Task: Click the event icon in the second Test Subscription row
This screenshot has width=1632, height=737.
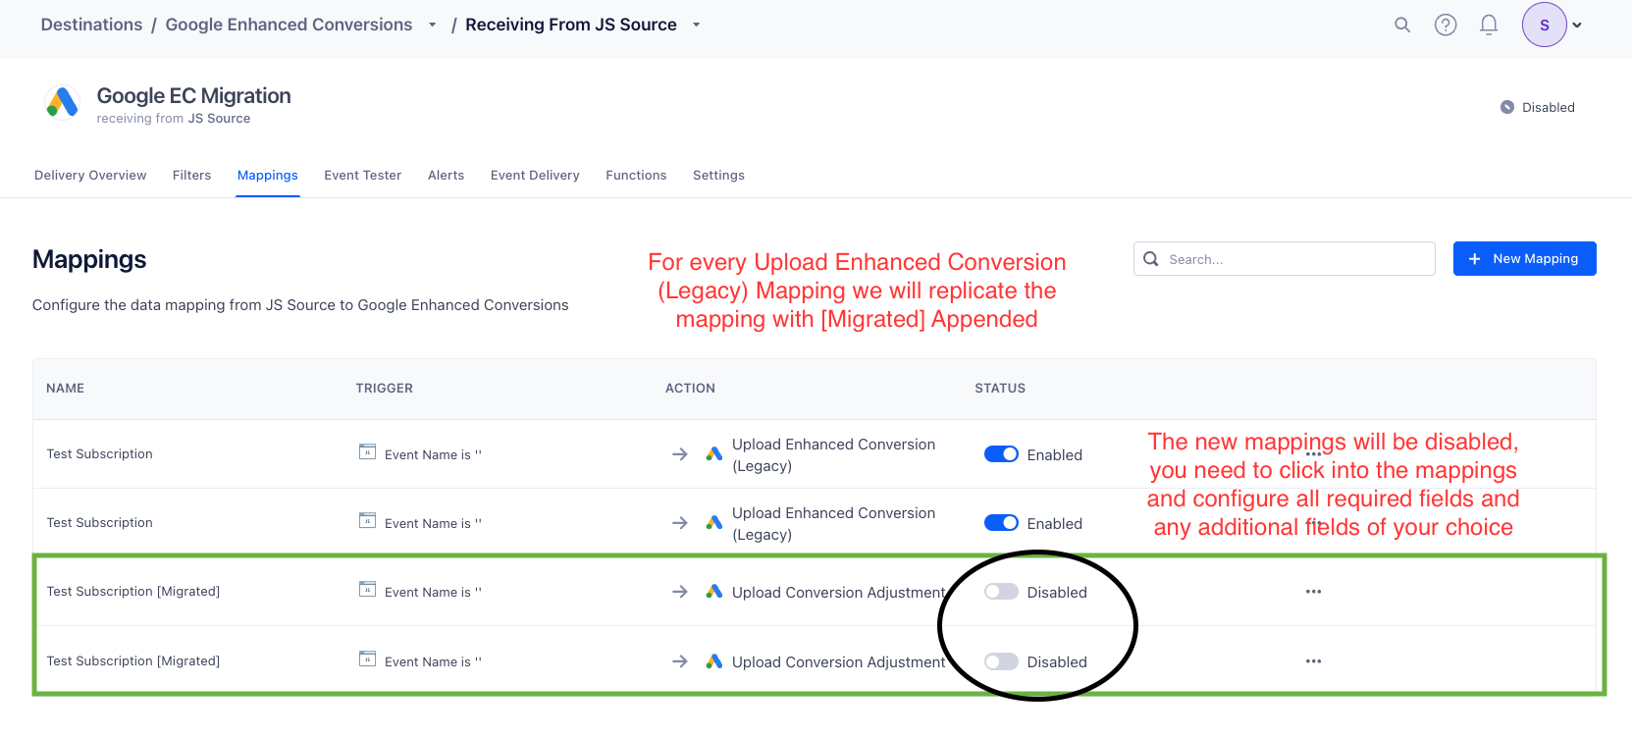Action: (367, 520)
